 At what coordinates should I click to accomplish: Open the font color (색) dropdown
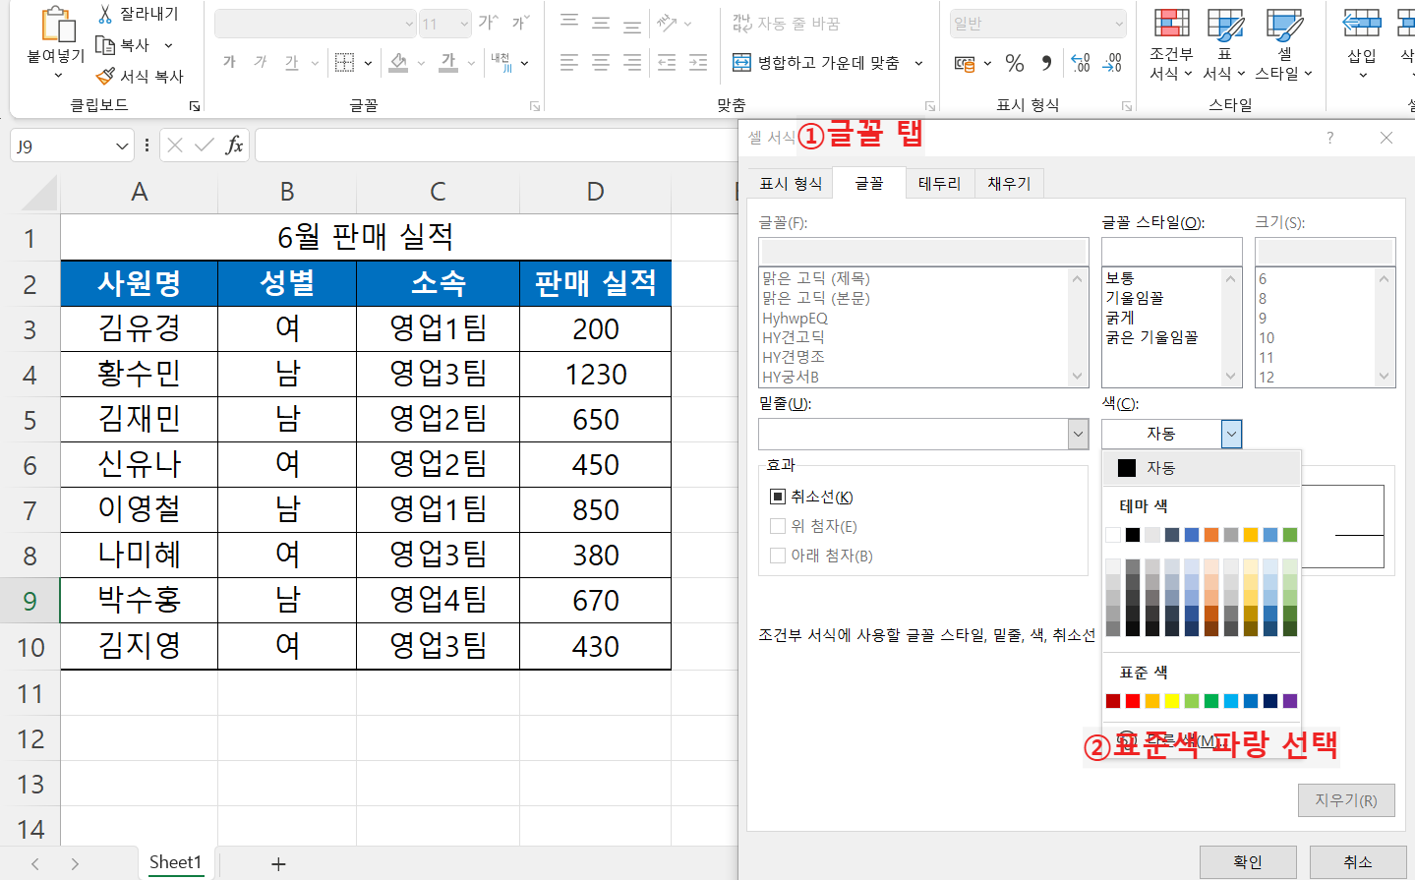coord(1231,433)
